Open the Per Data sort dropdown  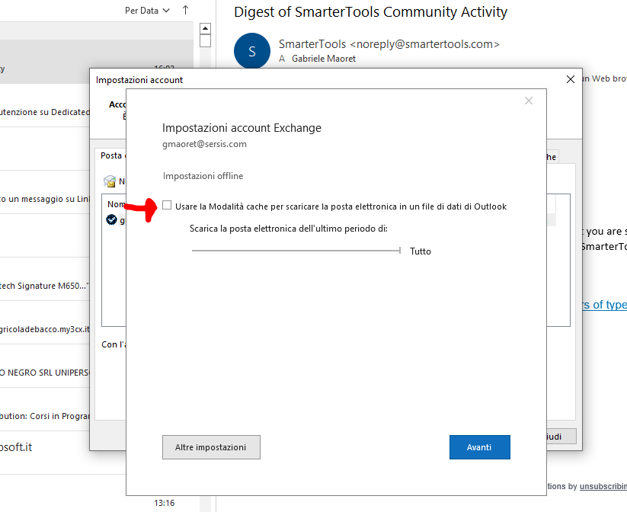pyautogui.click(x=147, y=11)
